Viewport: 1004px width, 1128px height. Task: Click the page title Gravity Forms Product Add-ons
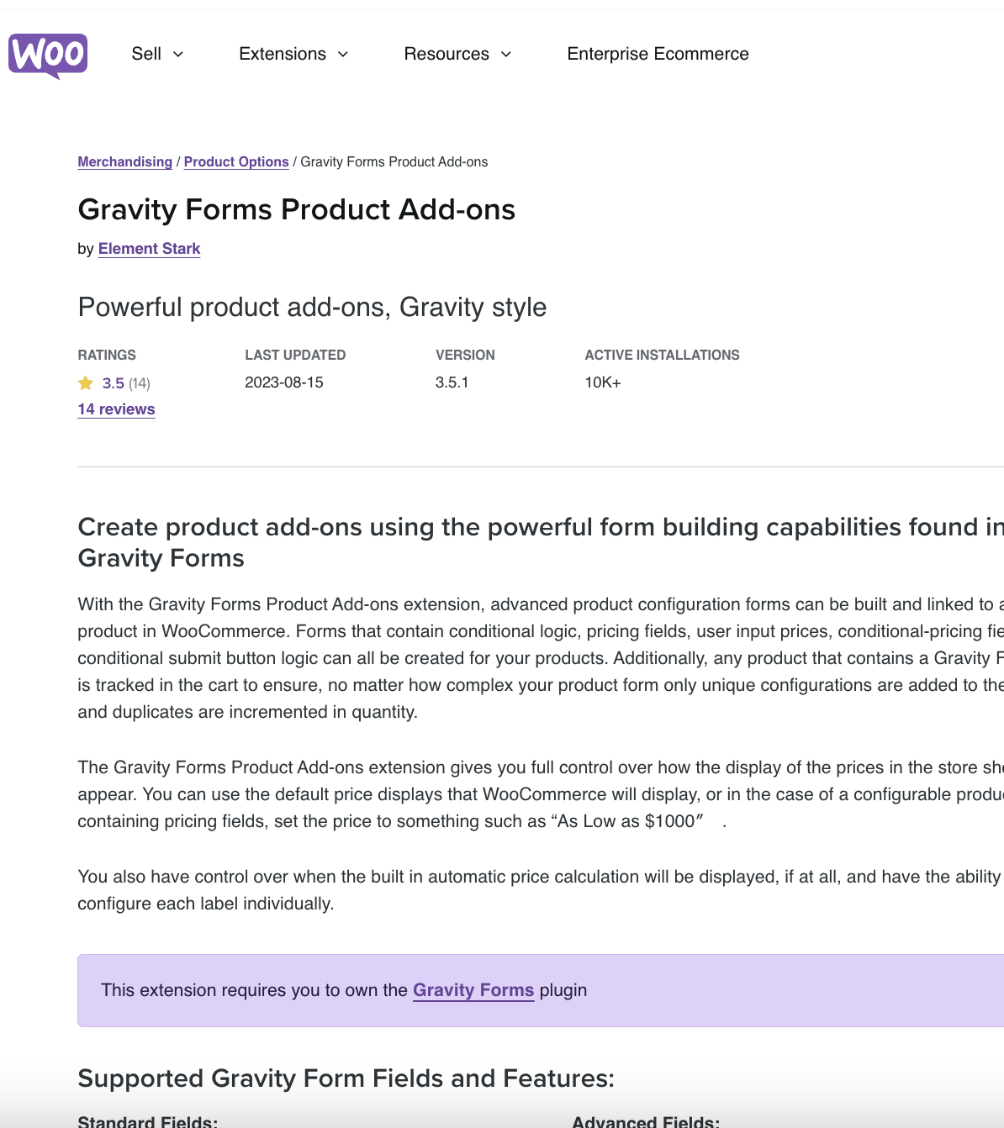297,210
